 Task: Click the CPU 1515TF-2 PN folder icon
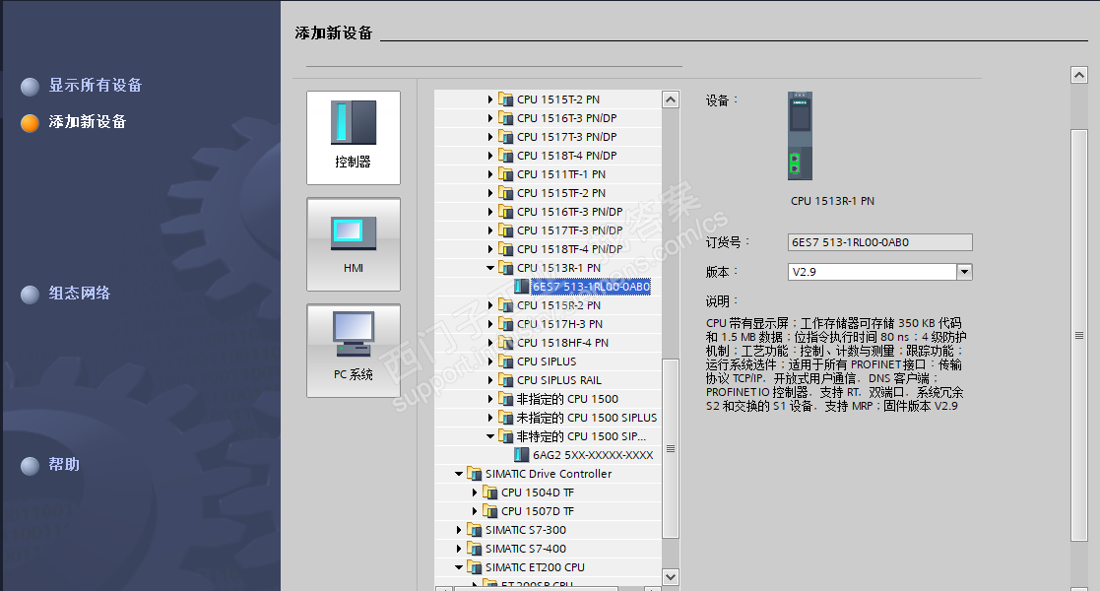(x=506, y=193)
